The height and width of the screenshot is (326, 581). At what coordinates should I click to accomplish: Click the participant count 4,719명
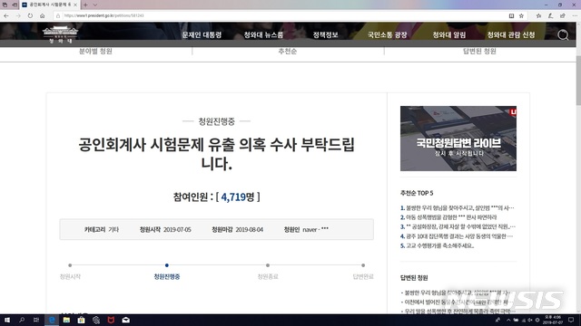tap(238, 197)
